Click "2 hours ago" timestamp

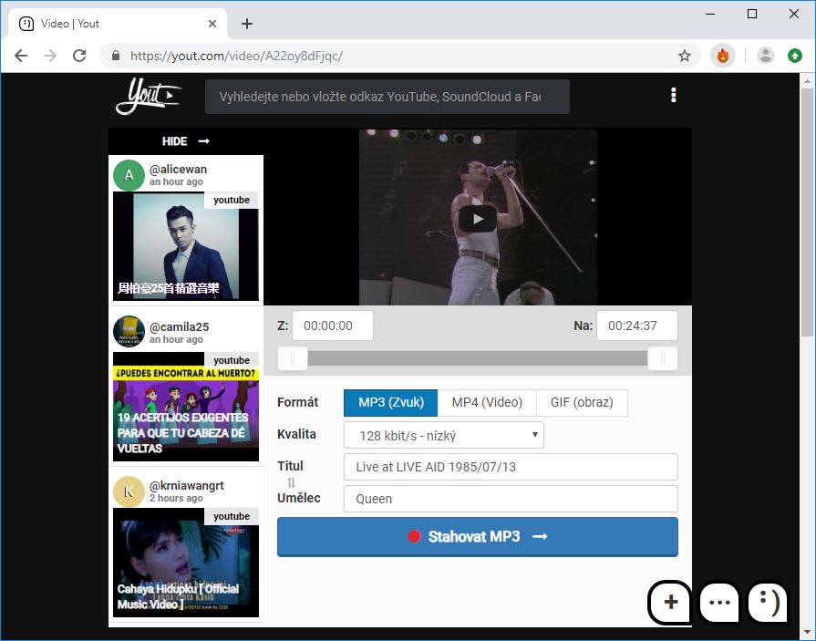click(176, 499)
